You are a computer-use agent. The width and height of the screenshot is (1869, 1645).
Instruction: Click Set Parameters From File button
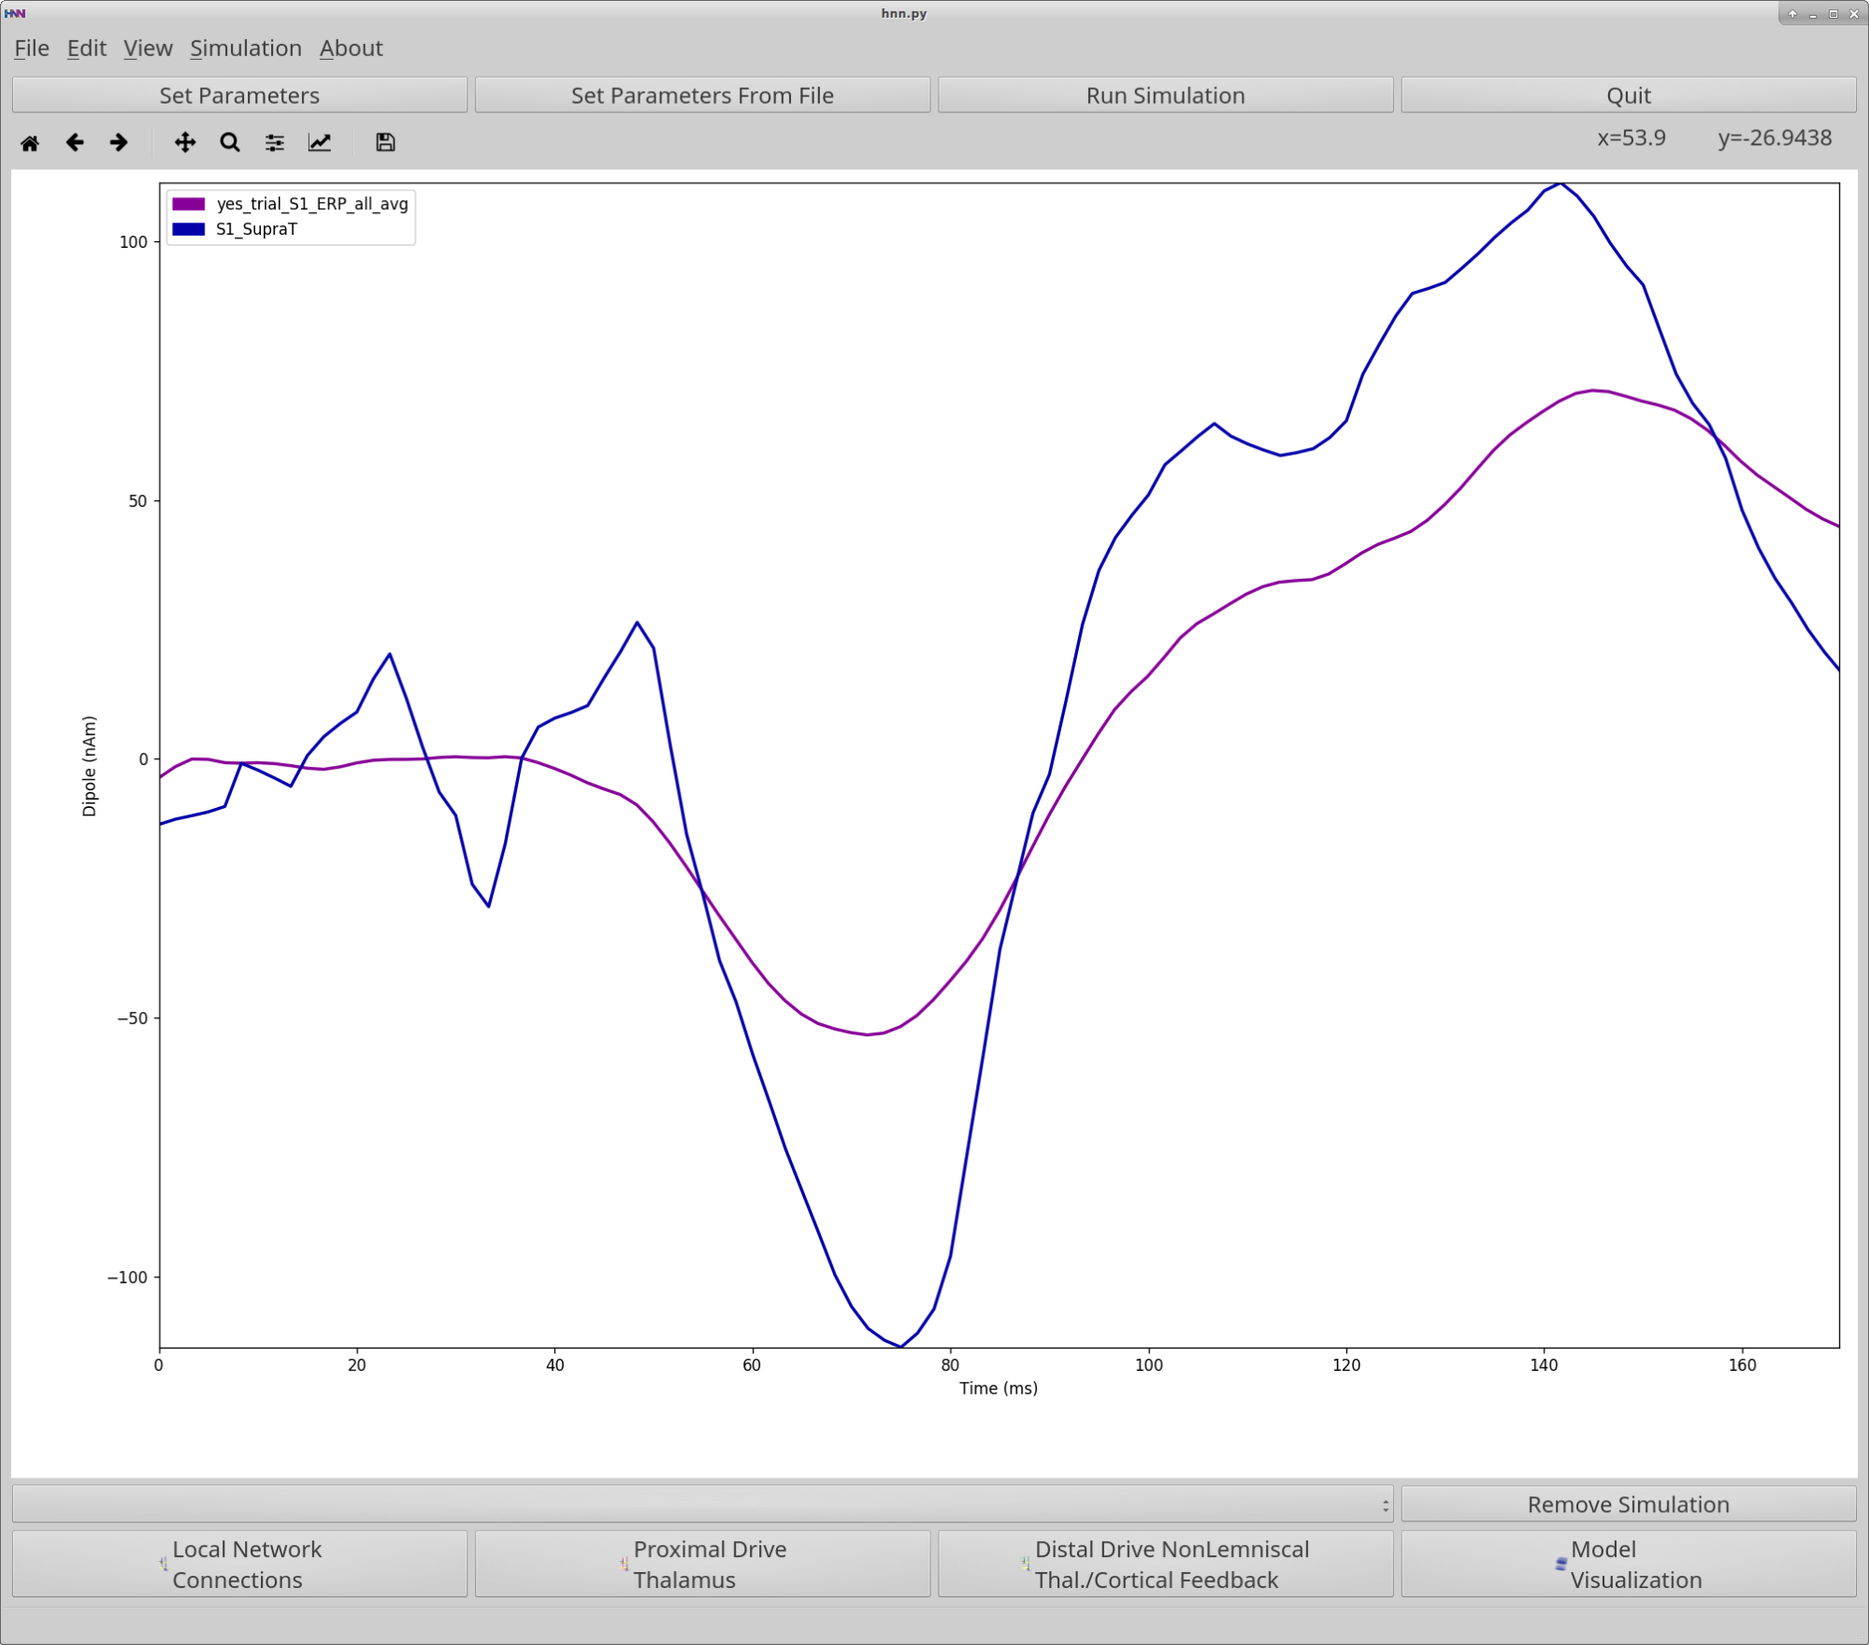coord(702,95)
